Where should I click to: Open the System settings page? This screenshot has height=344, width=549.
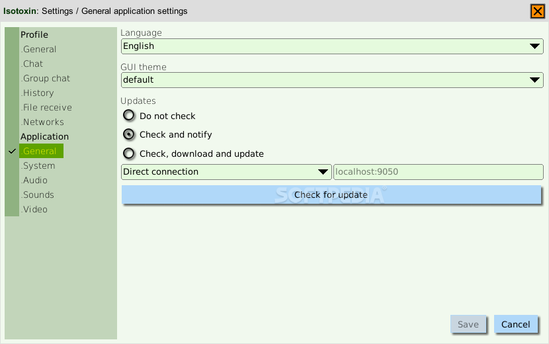pyautogui.click(x=38, y=165)
